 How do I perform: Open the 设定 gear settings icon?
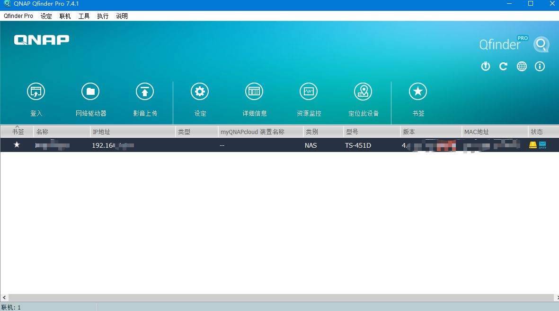(x=200, y=92)
